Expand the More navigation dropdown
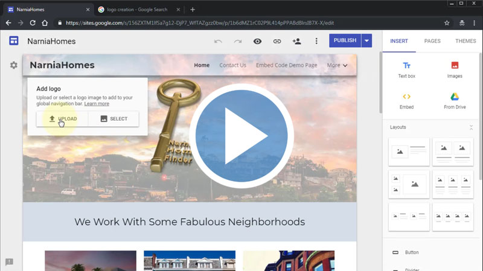Screen dimensions: 483x271 tap(337, 65)
